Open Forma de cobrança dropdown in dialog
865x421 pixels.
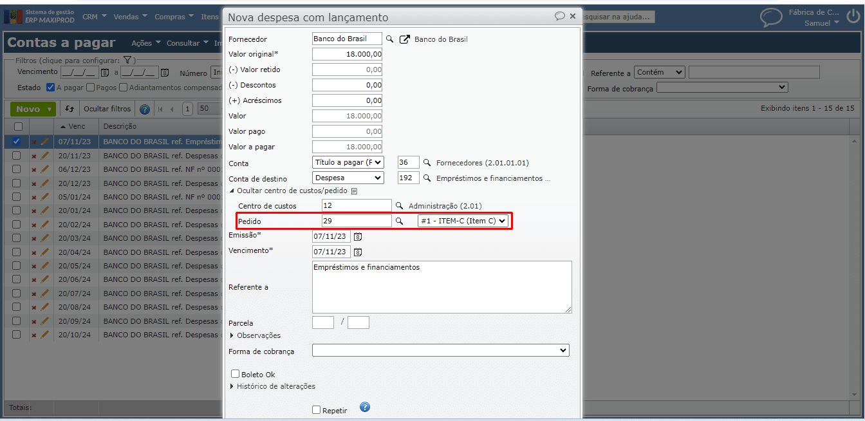[x=441, y=350]
